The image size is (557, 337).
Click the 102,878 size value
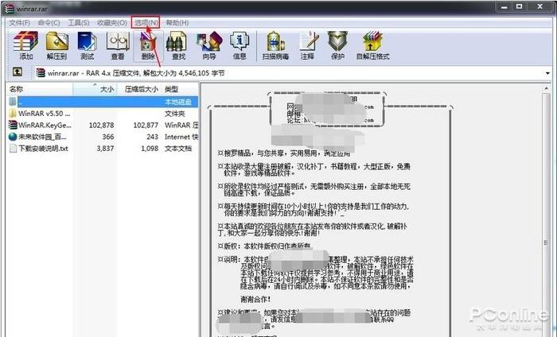pyautogui.click(x=101, y=125)
